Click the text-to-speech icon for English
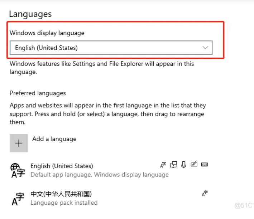This screenshot has height=219, width=254. pos(173,165)
